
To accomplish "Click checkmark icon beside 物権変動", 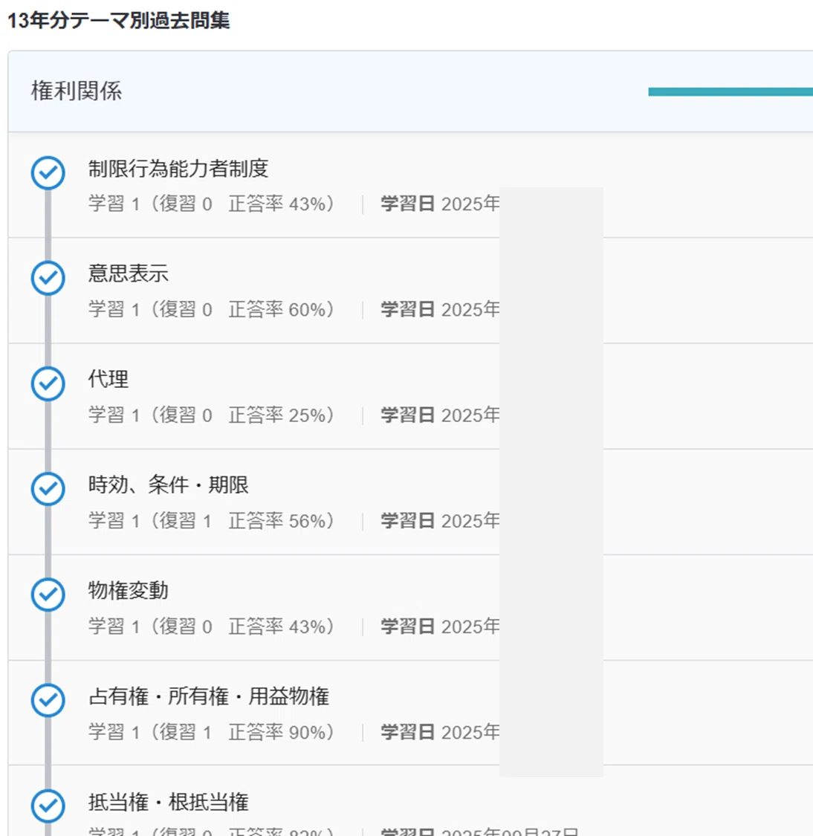I will click(x=48, y=594).
